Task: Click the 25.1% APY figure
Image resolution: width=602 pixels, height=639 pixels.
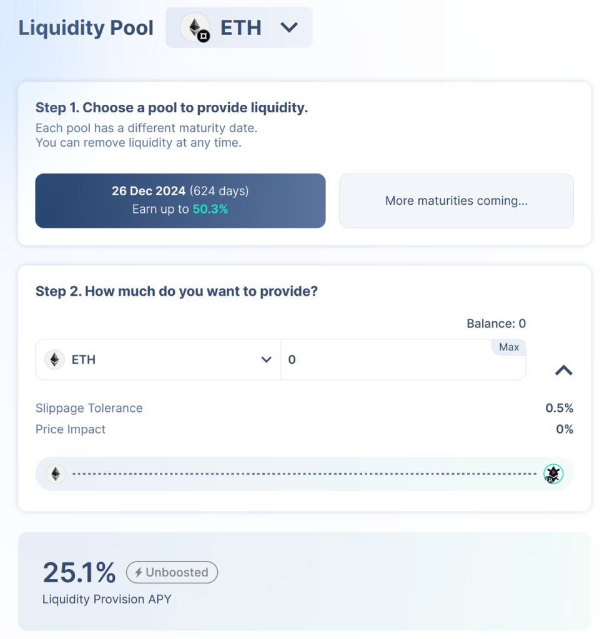Action: click(79, 572)
